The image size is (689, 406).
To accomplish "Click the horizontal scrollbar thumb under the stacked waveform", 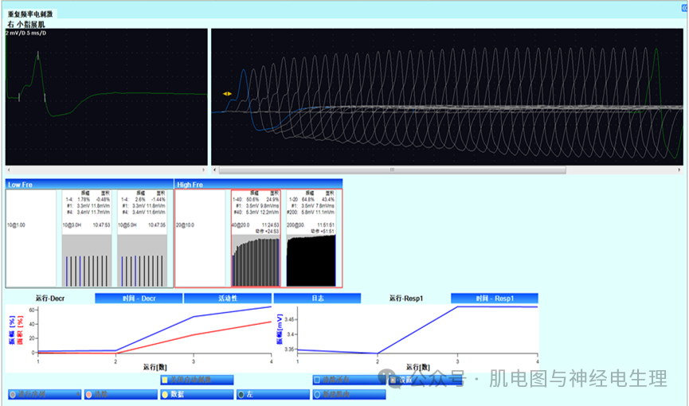I will click(x=393, y=170).
